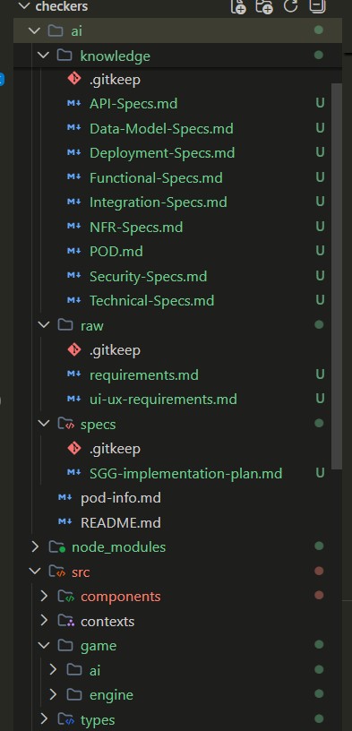
Task: Click the src folder icon
Action: coord(56,572)
